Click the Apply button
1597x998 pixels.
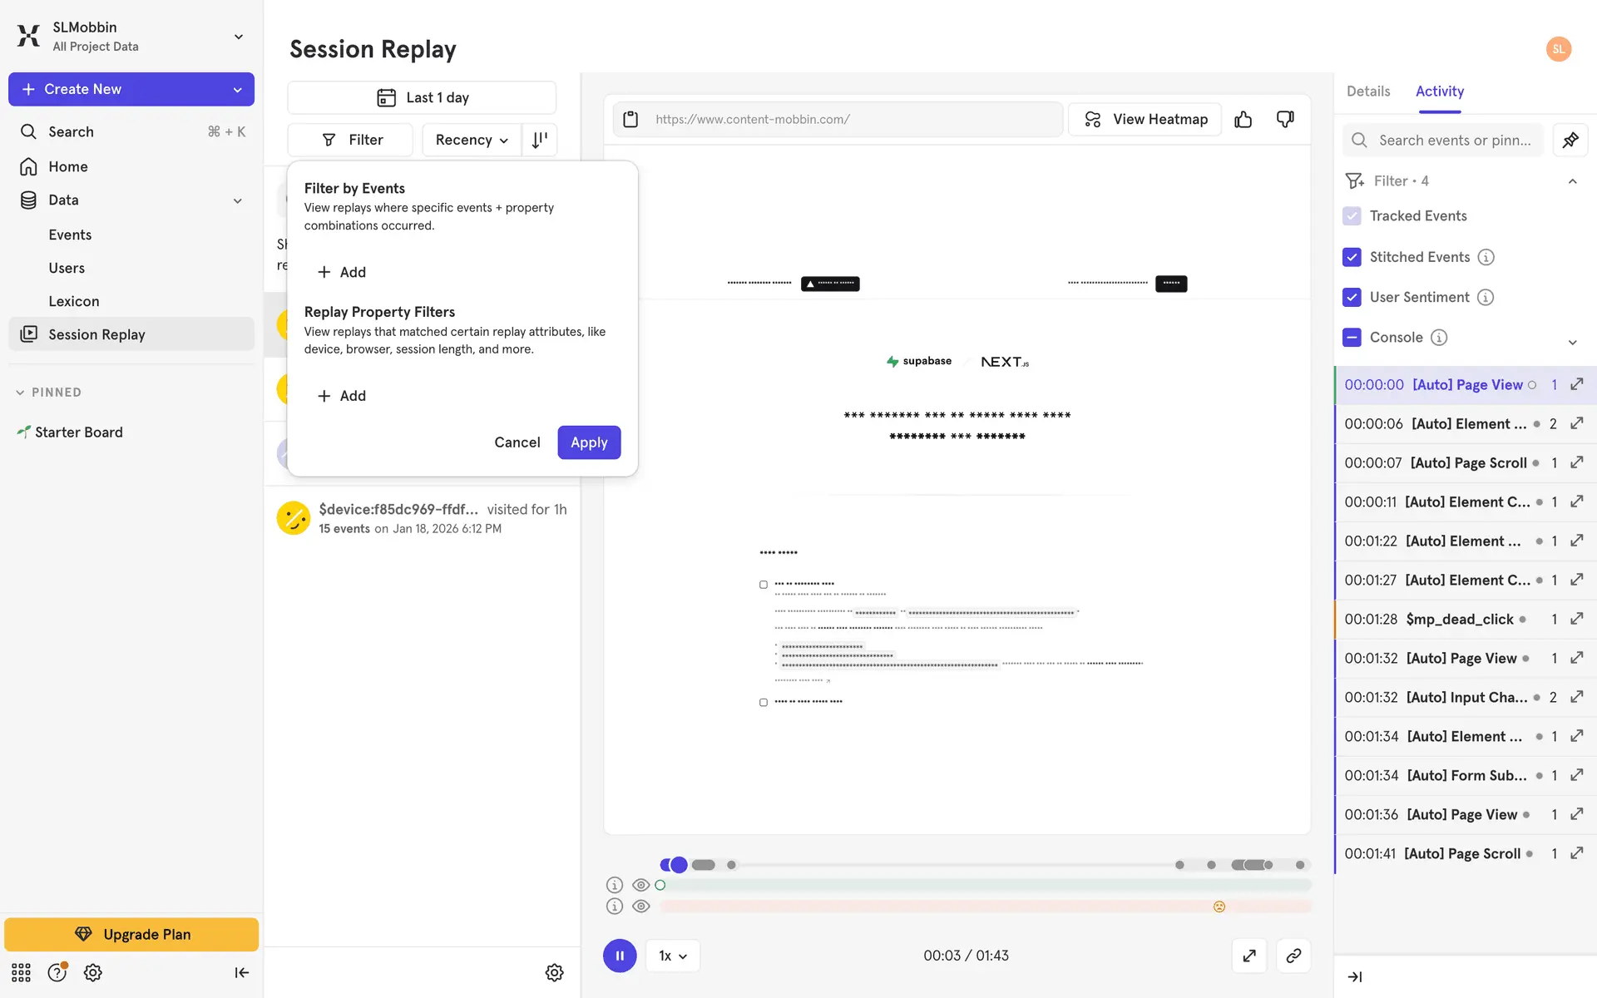point(588,442)
